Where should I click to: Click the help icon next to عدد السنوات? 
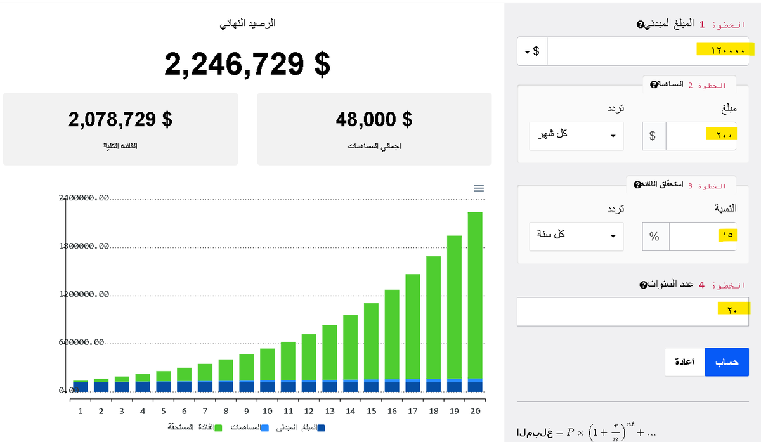tap(643, 285)
